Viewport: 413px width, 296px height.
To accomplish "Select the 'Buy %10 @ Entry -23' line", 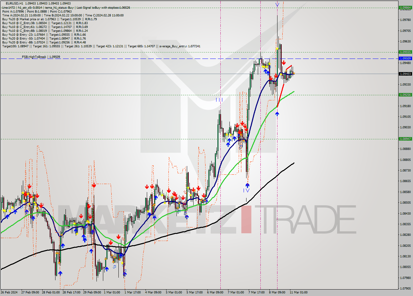I will (44, 34).
